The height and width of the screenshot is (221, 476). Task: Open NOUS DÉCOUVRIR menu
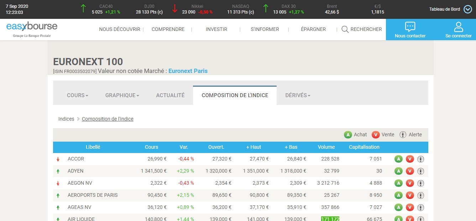[x=120, y=29]
